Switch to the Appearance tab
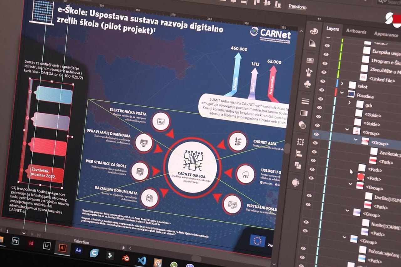The width and height of the screenshot is (401, 267). tap(386, 34)
